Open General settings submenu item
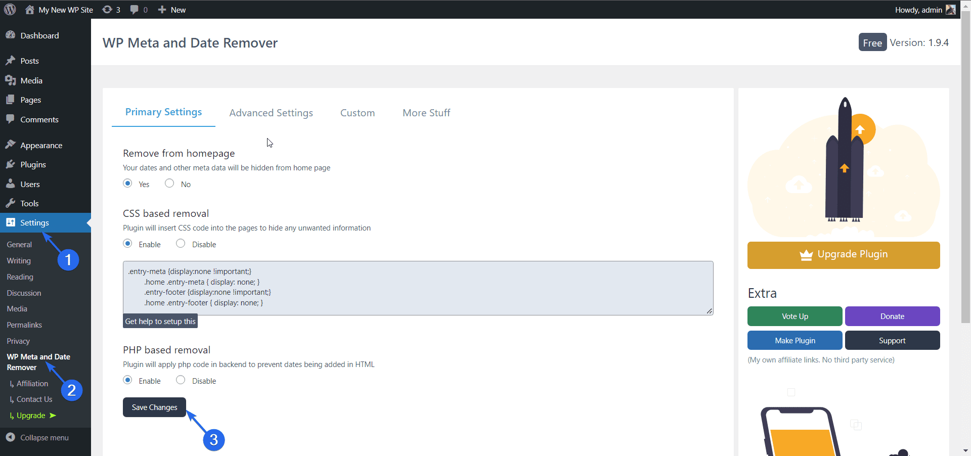 19,245
